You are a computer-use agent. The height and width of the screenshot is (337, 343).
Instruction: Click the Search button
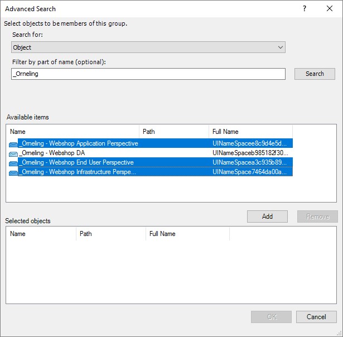(315, 74)
